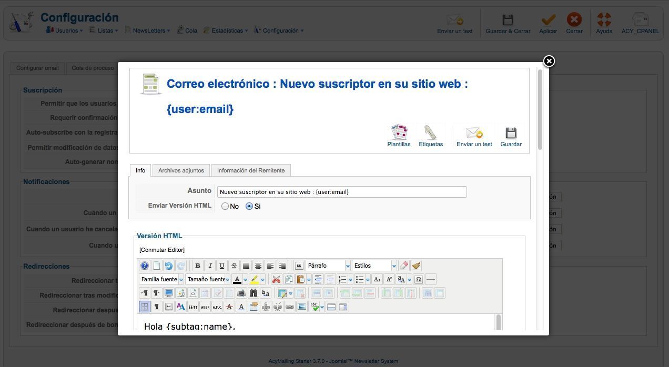Viewport: 669px width, 367px height.
Task: Click Guardar in the popup
Action: 511,136
